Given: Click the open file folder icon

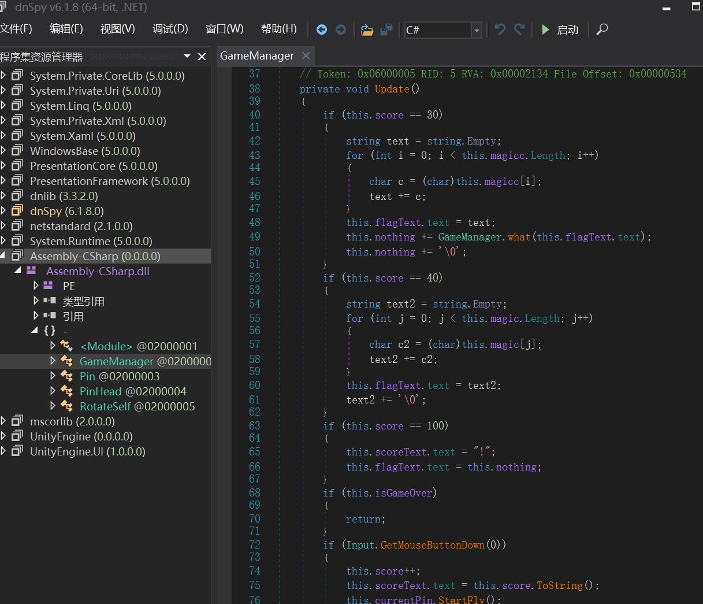Looking at the screenshot, I should tap(367, 29).
